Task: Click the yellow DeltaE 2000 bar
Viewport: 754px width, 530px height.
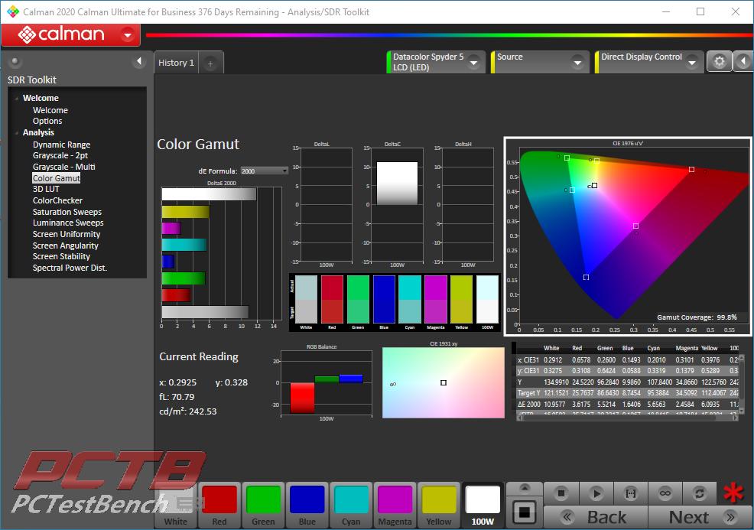Action: (186, 212)
